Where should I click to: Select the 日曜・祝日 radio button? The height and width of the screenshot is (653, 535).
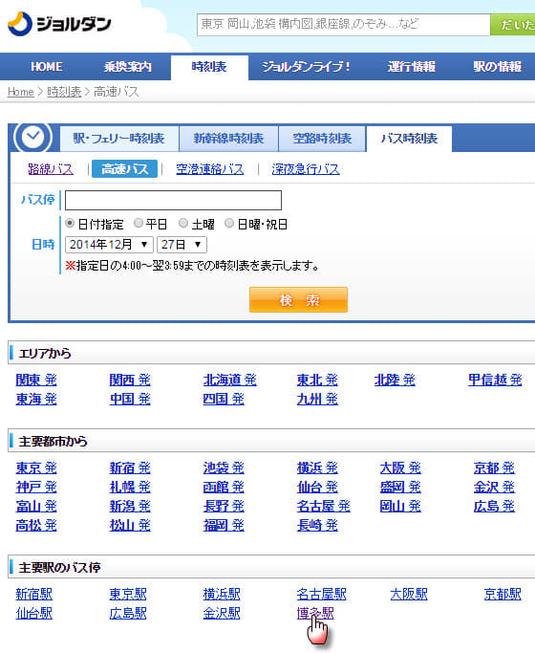click(229, 224)
